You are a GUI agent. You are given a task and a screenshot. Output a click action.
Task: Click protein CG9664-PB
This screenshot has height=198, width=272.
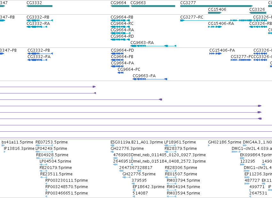117,60
